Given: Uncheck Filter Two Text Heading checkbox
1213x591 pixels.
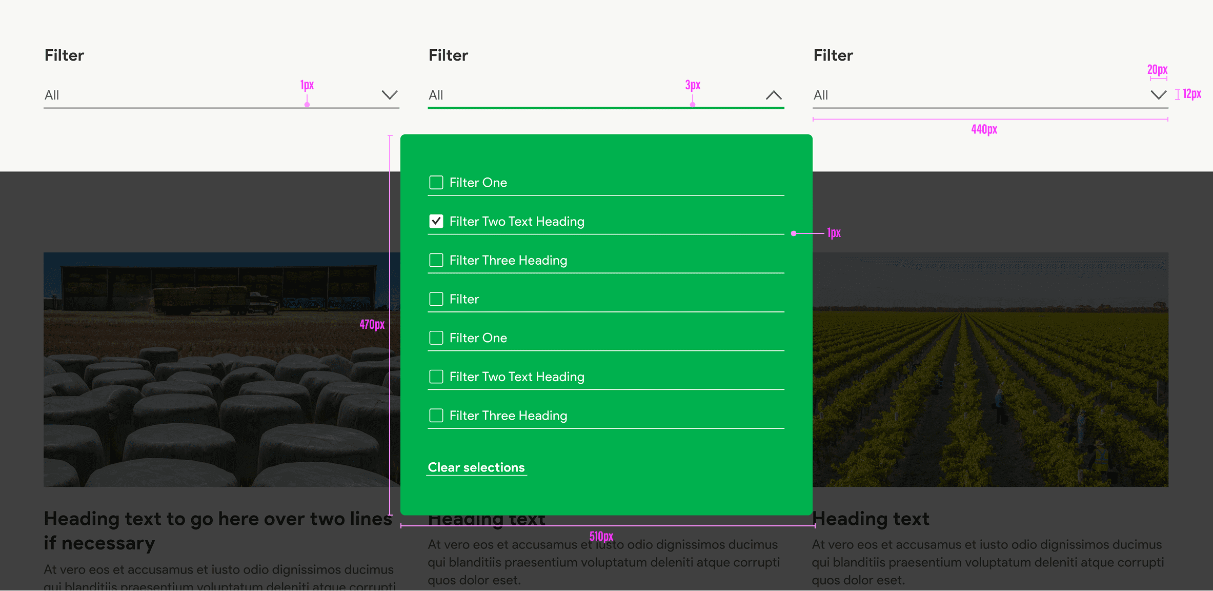Looking at the screenshot, I should [436, 221].
